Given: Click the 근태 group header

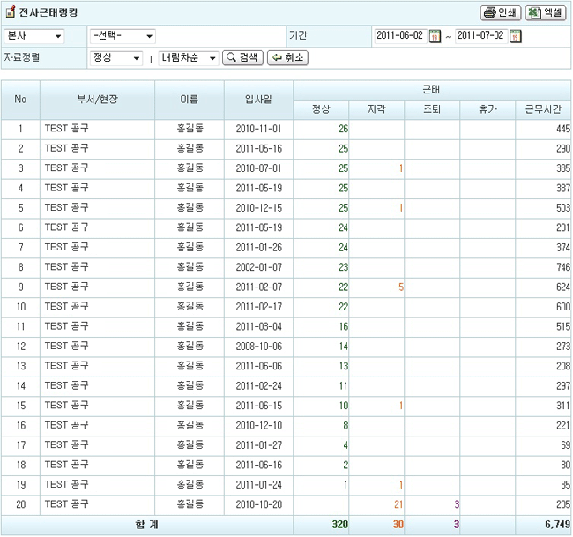Looking at the screenshot, I should [432, 90].
